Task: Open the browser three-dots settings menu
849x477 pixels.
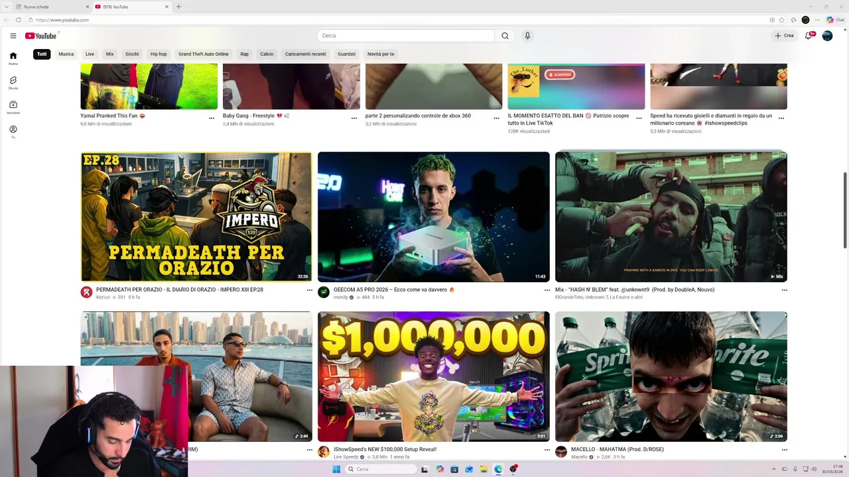Action: pos(816,20)
